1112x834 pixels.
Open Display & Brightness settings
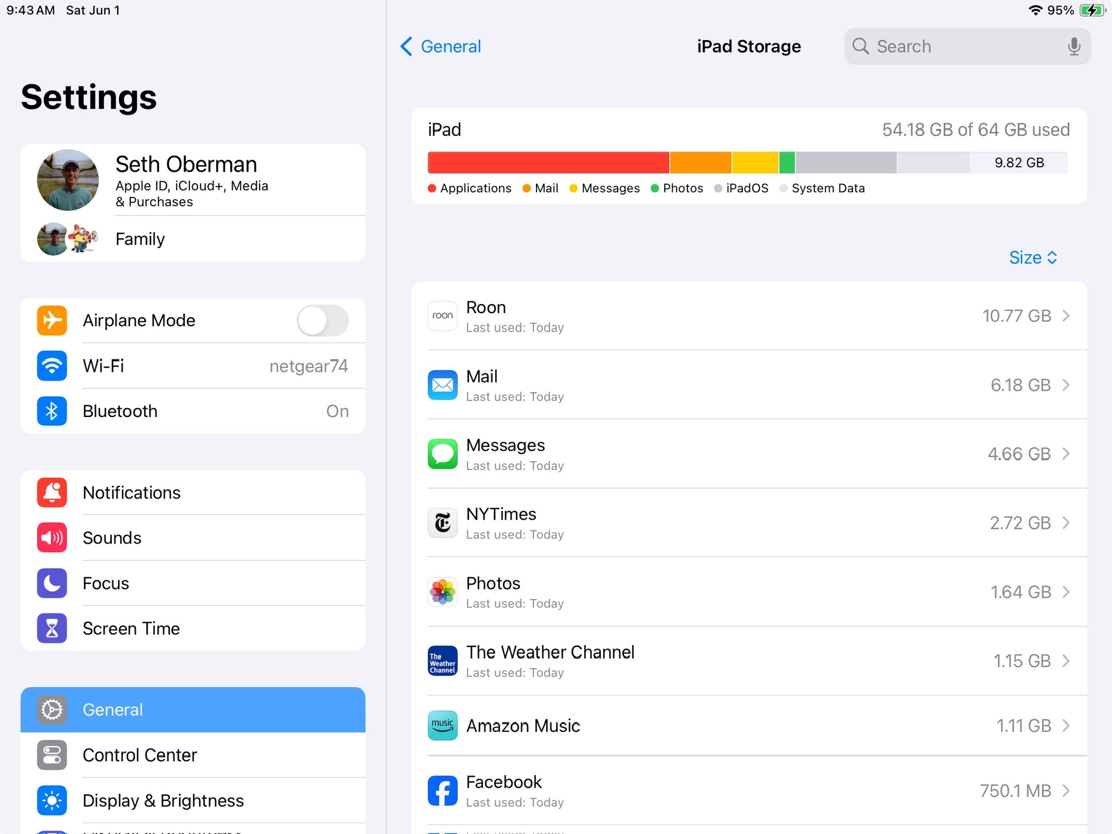tap(193, 800)
